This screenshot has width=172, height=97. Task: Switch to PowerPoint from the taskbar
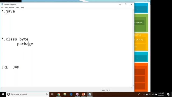click(x=84, y=94)
